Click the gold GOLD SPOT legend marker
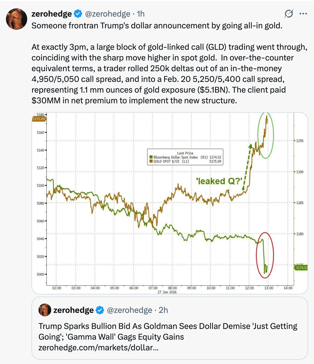This screenshot has width=314, height=364. 151,161
